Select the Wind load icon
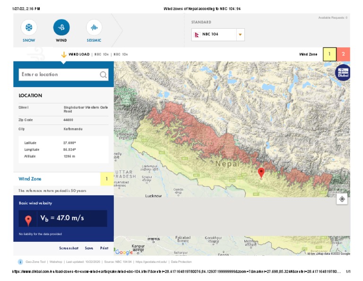 point(61,27)
